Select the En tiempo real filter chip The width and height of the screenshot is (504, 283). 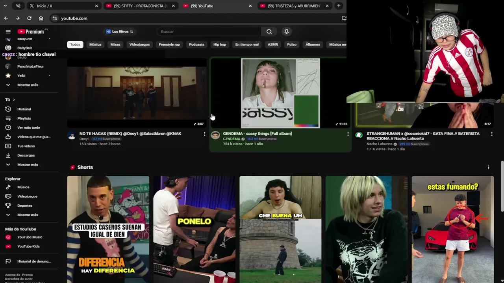coord(247,44)
